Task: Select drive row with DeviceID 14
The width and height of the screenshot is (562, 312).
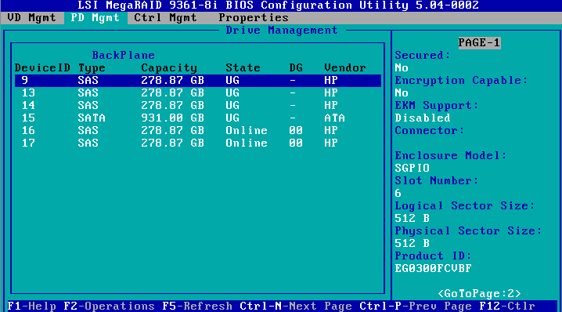Action: (197, 106)
